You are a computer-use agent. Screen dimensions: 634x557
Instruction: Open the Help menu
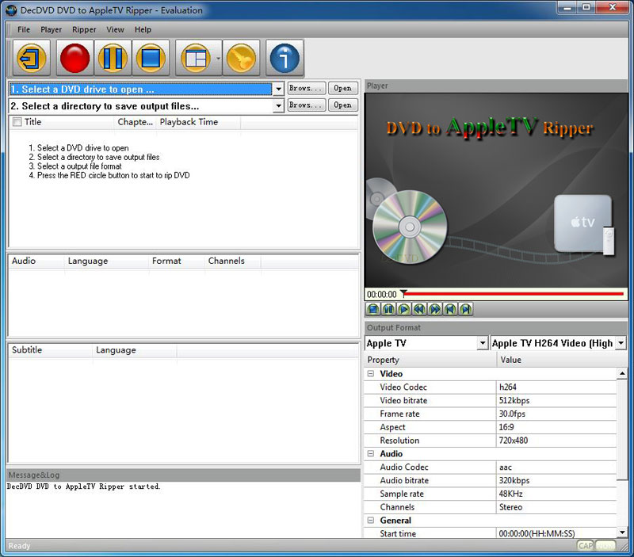point(143,29)
